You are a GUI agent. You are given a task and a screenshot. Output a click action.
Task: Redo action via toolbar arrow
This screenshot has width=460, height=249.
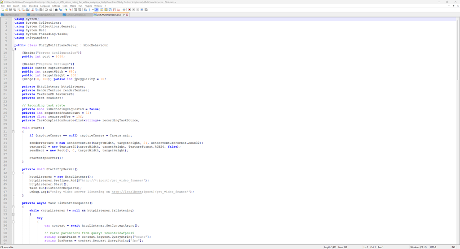pyautogui.click(x=50, y=10)
